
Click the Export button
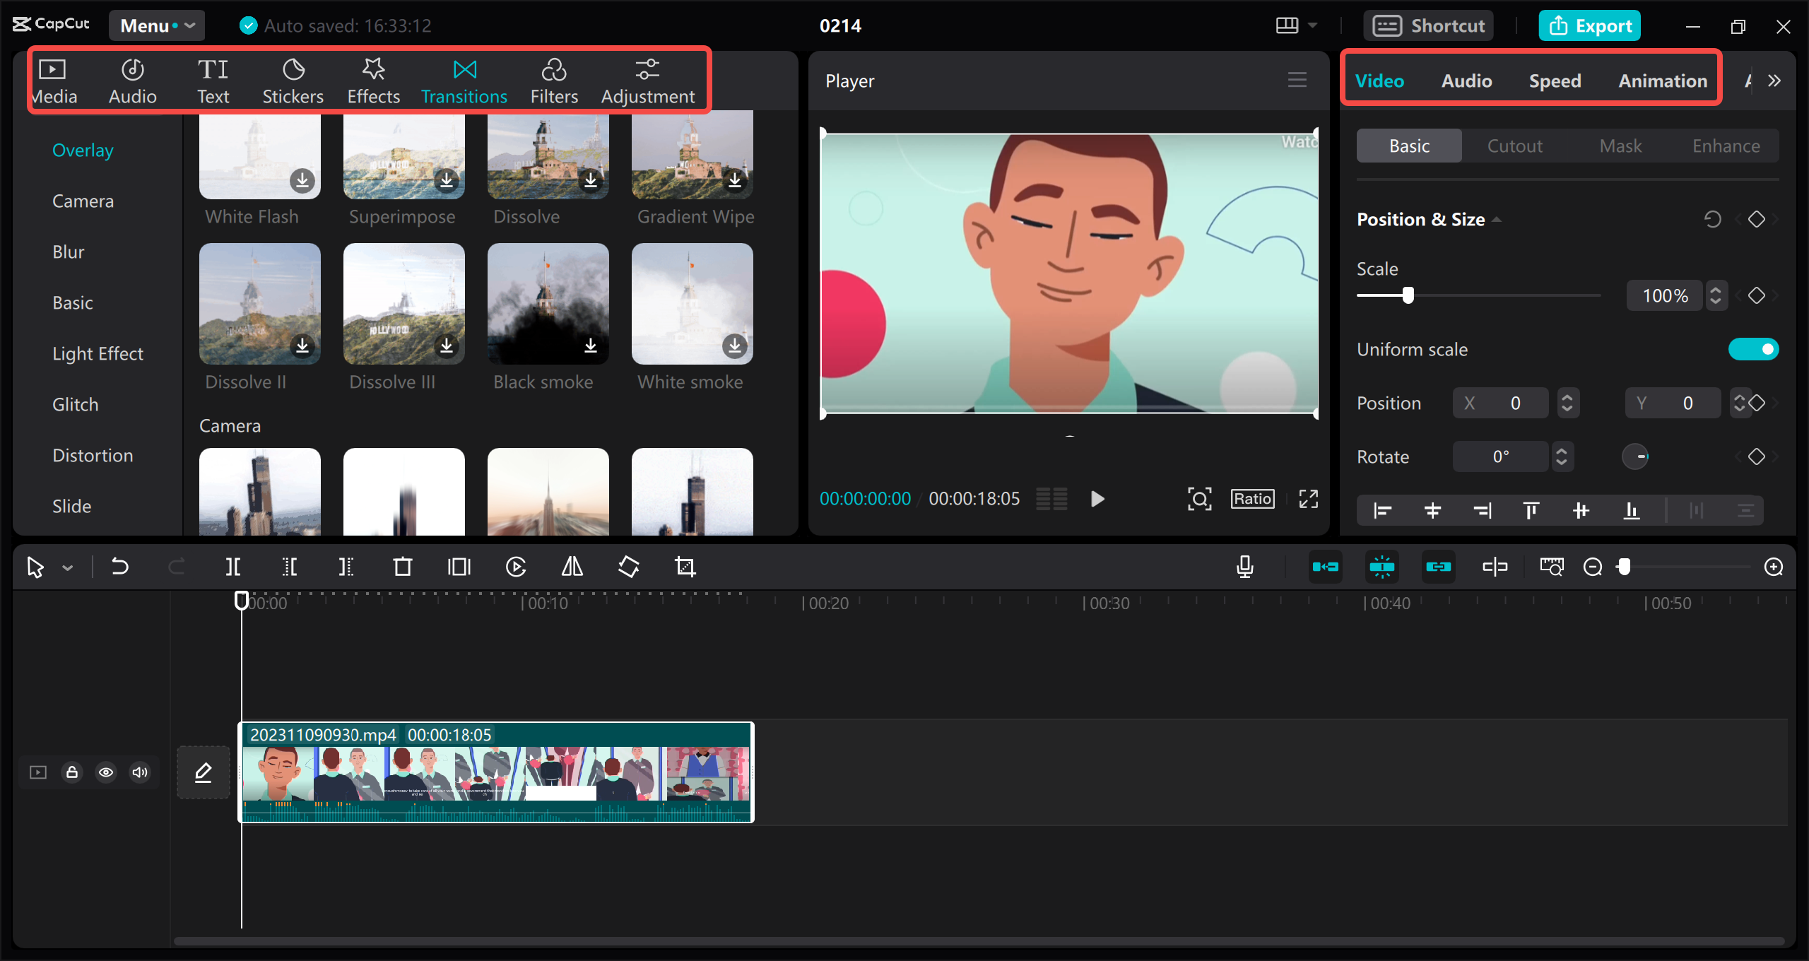tap(1589, 25)
